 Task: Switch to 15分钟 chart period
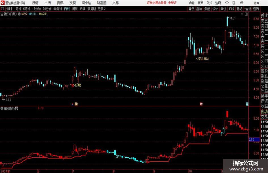tap(36, 9)
